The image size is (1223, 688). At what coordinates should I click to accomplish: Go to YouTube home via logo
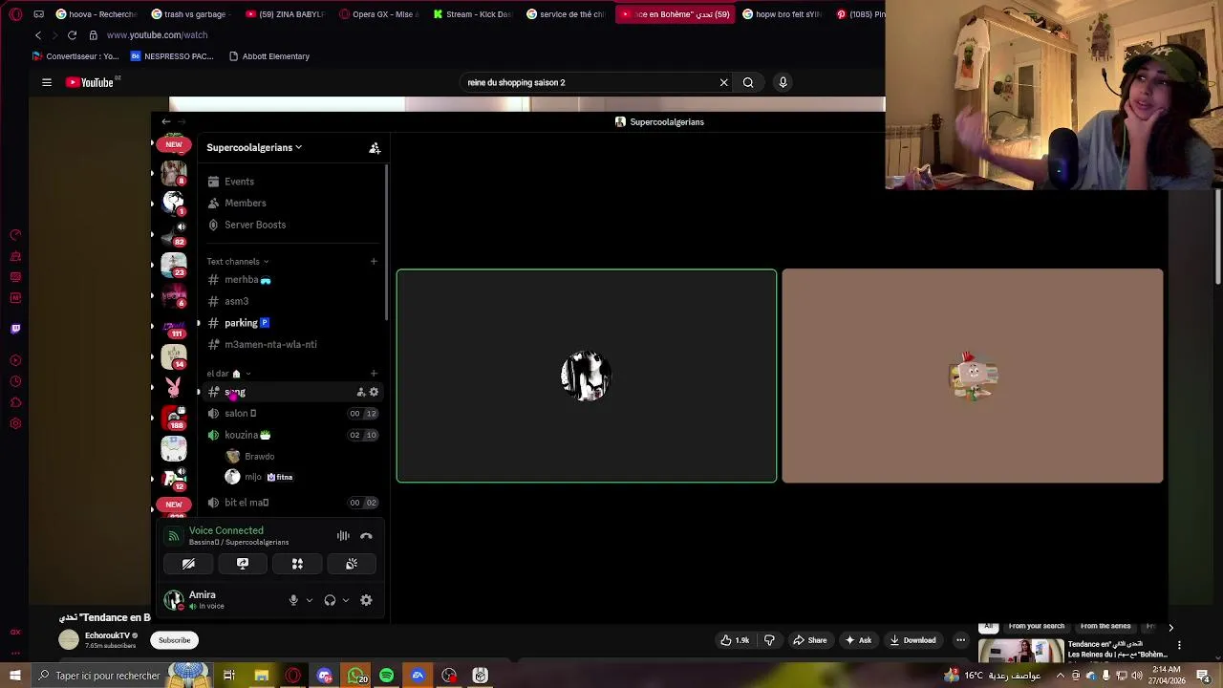[x=90, y=82]
